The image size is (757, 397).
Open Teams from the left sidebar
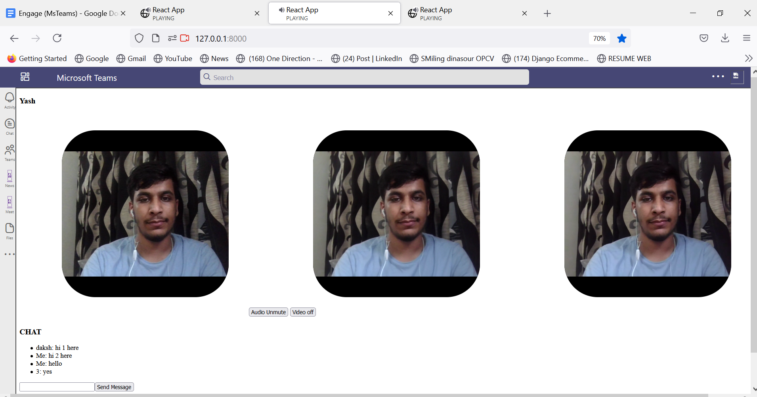[x=9, y=153]
